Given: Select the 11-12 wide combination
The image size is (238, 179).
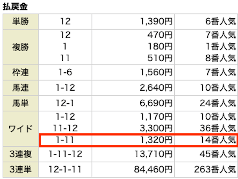Looking at the screenshot, I should [x=65, y=128].
